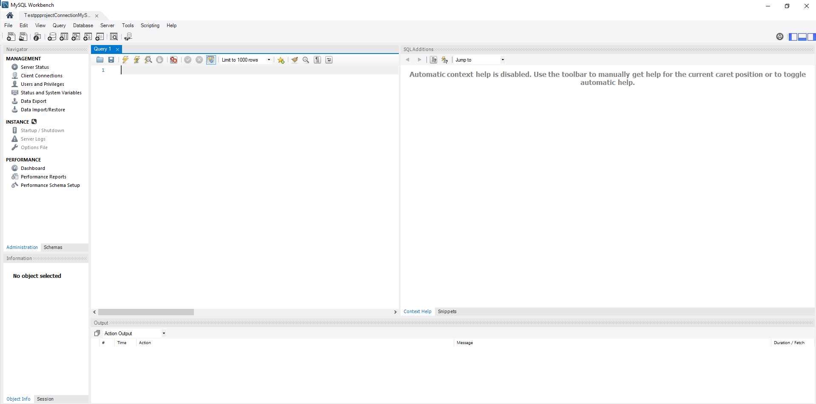Viewport: 816px width, 404px height.
Task: Save script with floppy disk icon
Action: [x=111, y=60]
